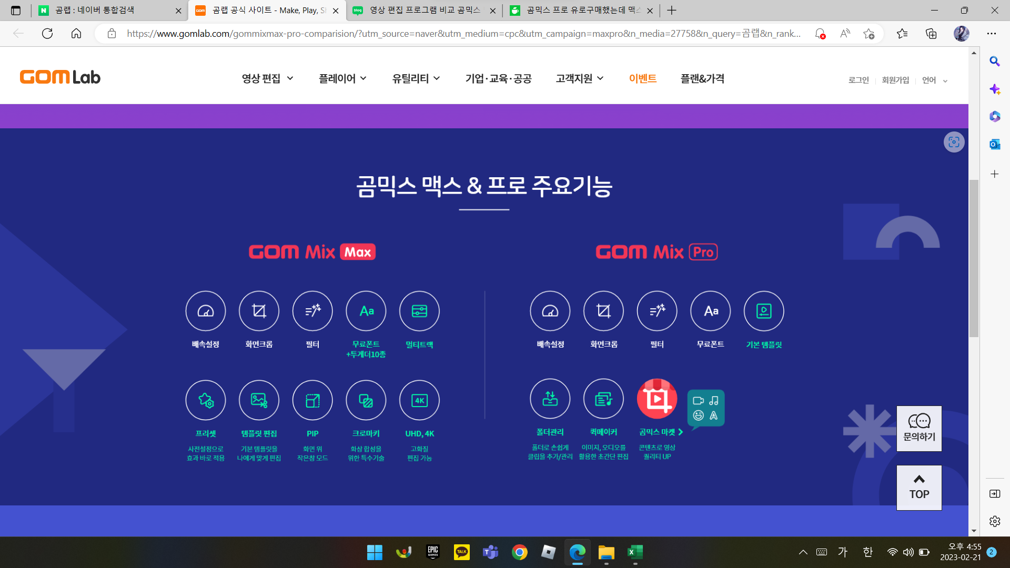Click the page vertical scrollbar thumb

[974, 258]
